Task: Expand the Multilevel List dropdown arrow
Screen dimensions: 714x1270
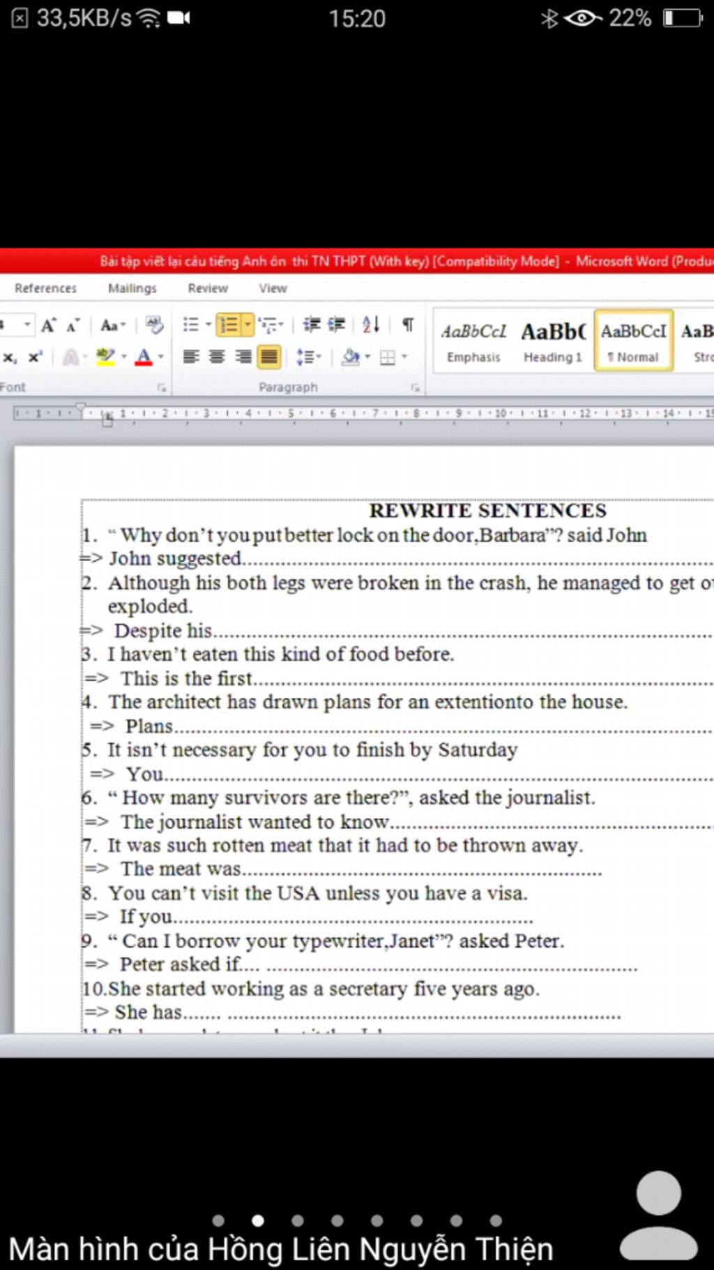Action: (x=281, y=325)
